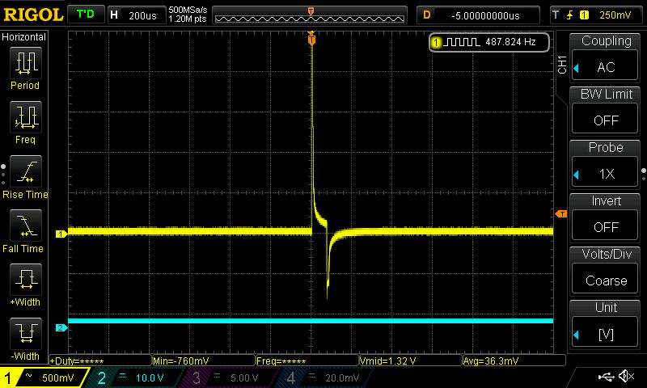Click the Min=-760mV measurement readout
The height and width of the screenshot is (388, 647).
tap(204, 361)
